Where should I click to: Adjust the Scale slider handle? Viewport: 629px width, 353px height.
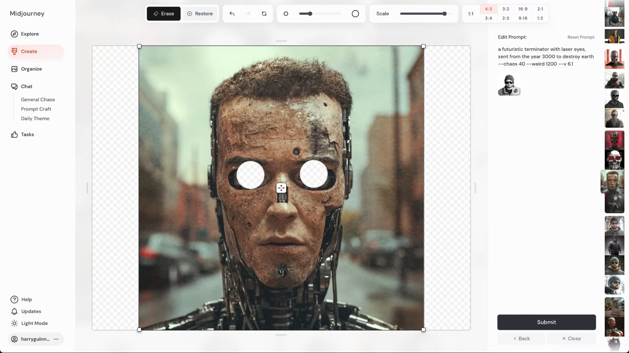(444, 14)
